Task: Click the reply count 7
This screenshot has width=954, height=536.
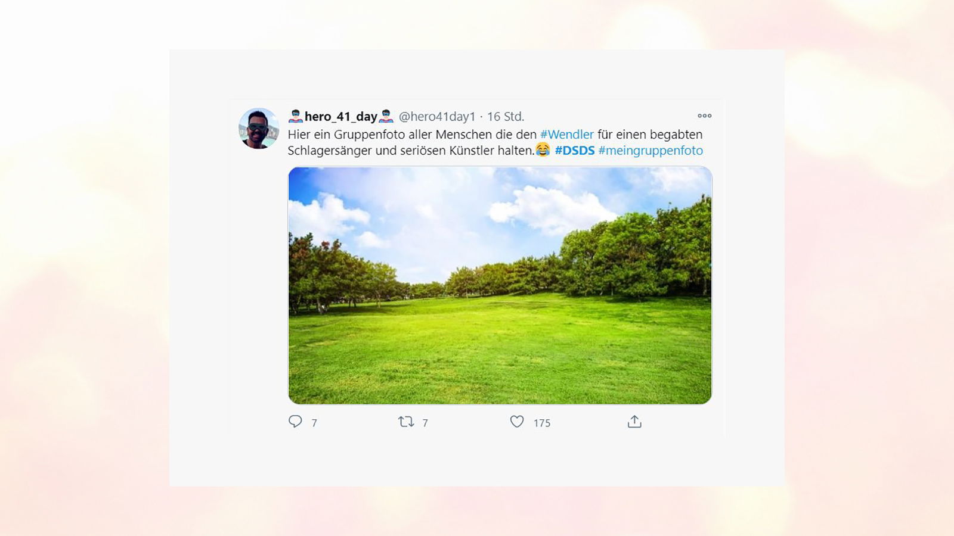Action: coord(314,423)
